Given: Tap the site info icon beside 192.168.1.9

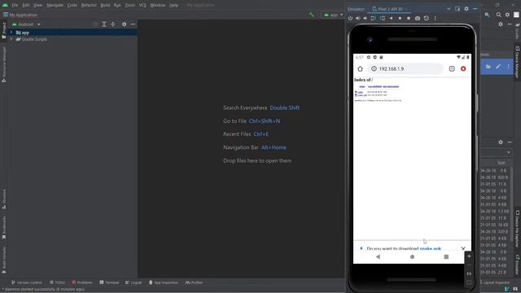Looking at the screenshot, I should (374, 68).
